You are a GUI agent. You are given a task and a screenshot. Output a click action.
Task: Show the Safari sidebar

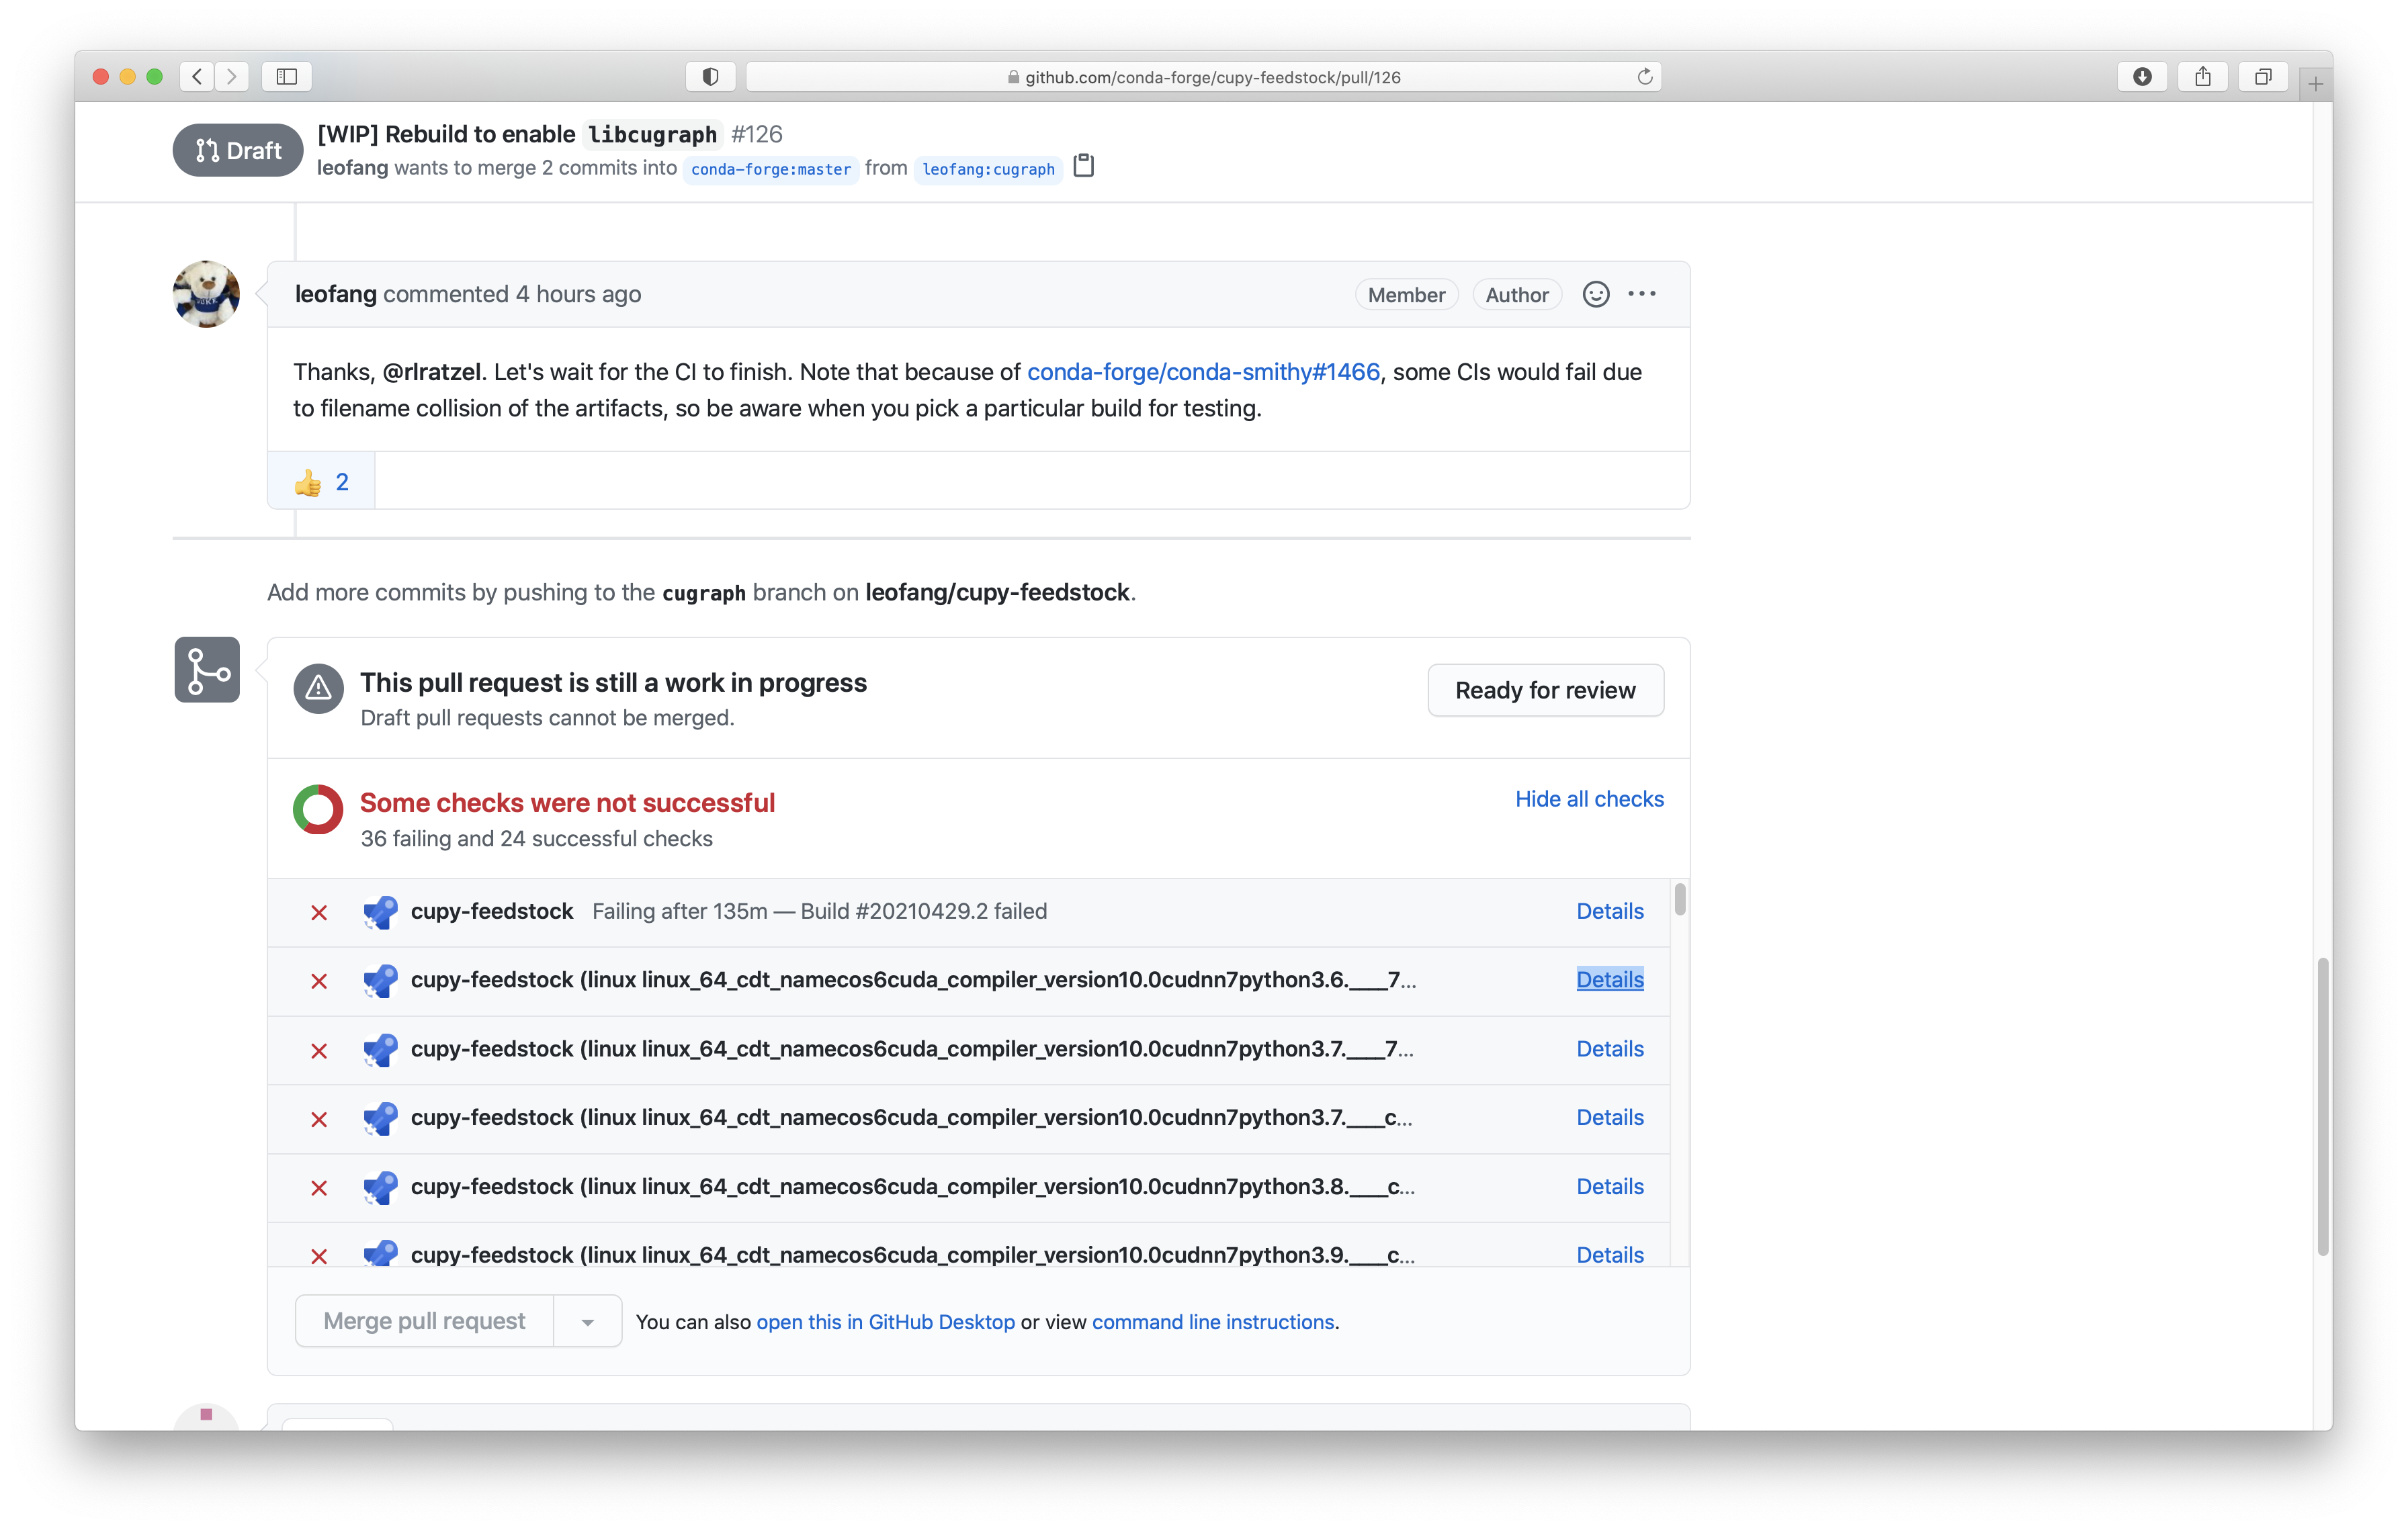287,77
